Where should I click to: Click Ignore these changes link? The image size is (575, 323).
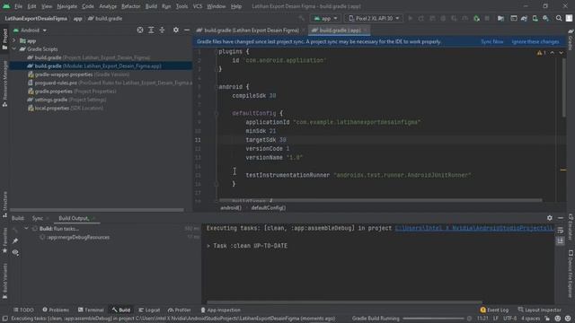click(x=535, y=42)
